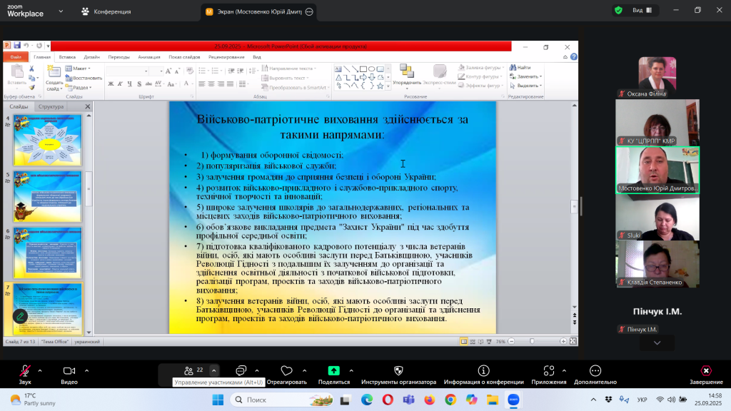Image resolution: width=731 pixels, height=411 pixels.
Task: Open the Opera browser icon on taskbar
Action: (x=388, y=400)
